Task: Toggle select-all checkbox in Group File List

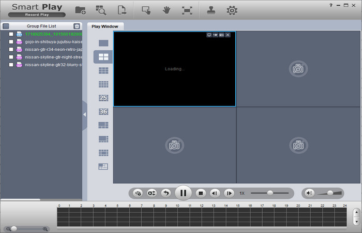Action: pos(6,26)
